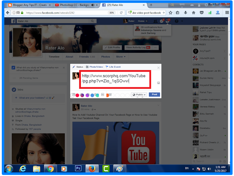Open the Friends profile tab
Viewport: 234px width, 176px height.
click(87, 57)
